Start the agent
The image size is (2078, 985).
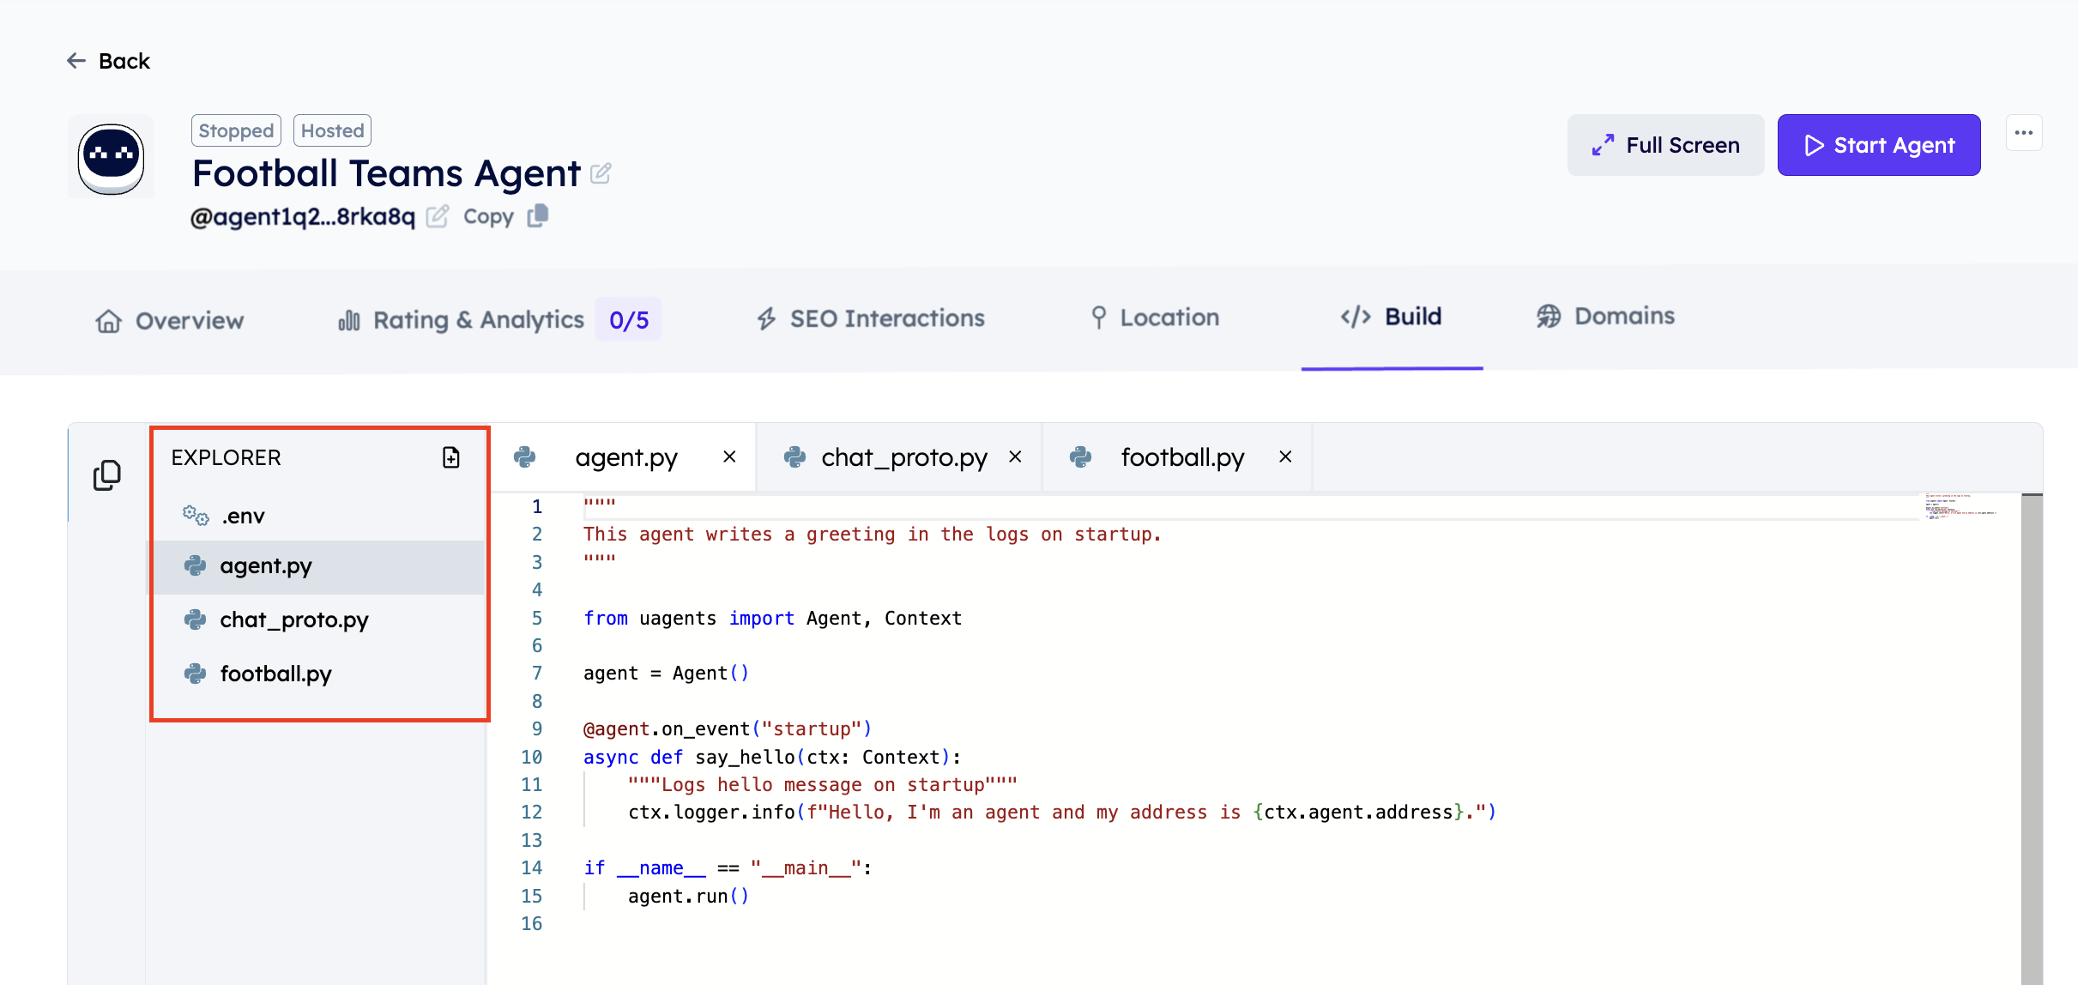click(1879, 145)
